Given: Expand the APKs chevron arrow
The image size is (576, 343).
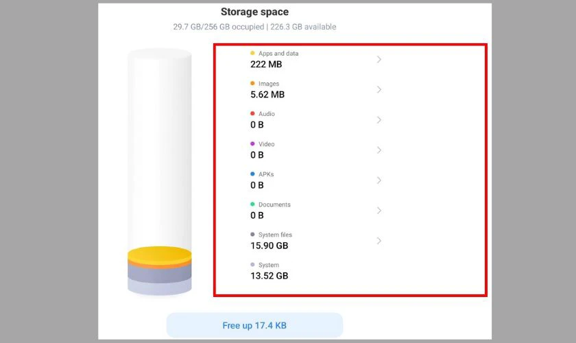Looking at the screenshot, I should click(x=379, y=180).
